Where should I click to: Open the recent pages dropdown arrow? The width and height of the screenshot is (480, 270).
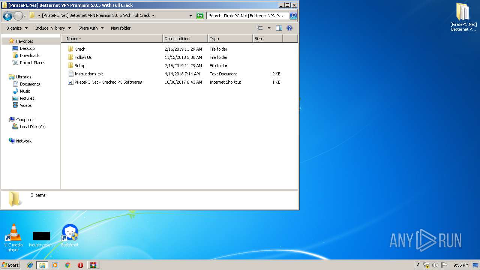click(x=25, y=16)
